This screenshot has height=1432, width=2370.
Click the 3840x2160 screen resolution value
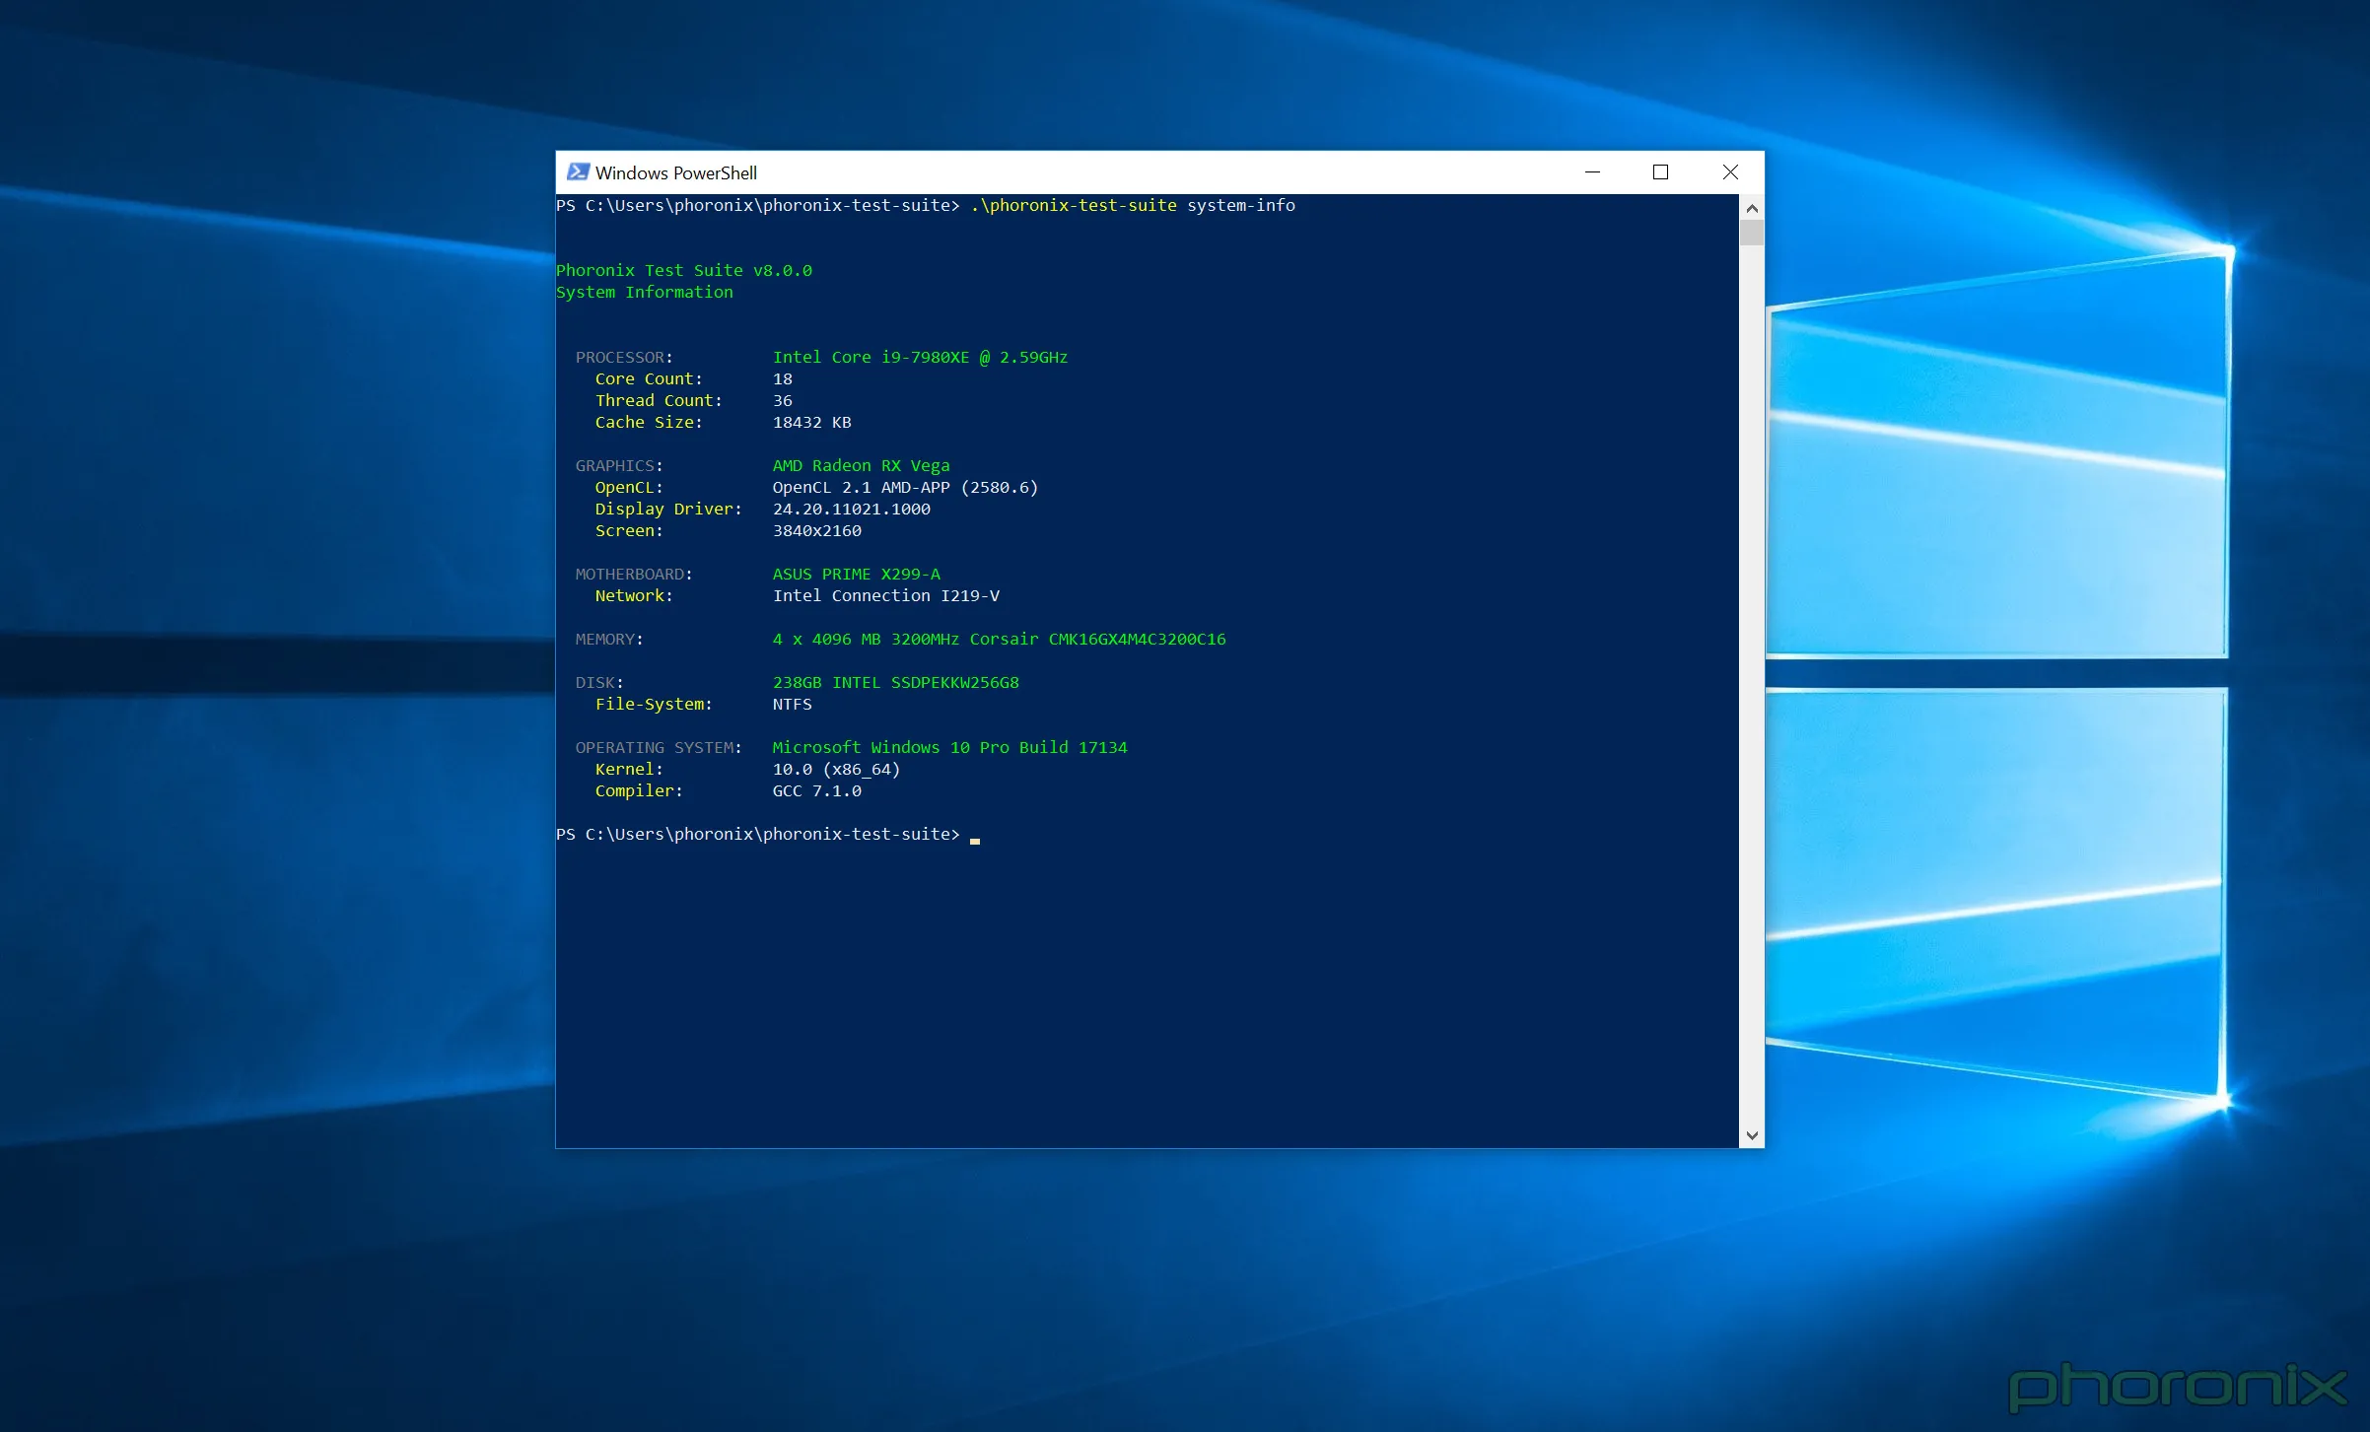coord(816,530)
